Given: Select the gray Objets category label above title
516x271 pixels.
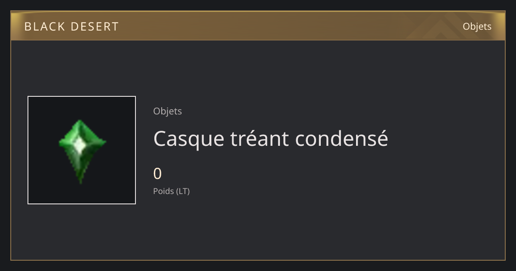Looking at the screenshot, I should pos(167,111).
